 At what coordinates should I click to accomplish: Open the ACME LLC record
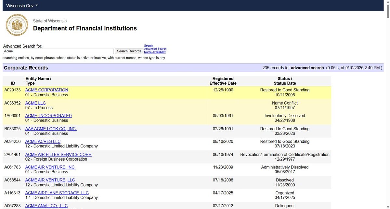(35, 103)
